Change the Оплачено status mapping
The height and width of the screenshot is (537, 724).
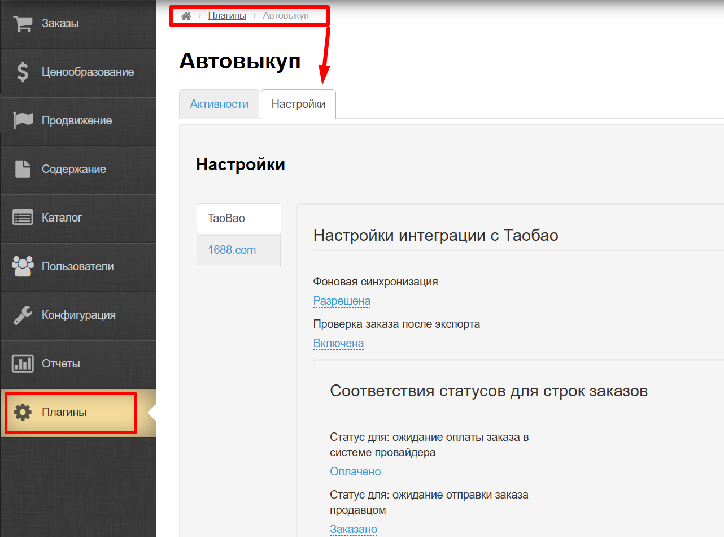tap(355, 471)
